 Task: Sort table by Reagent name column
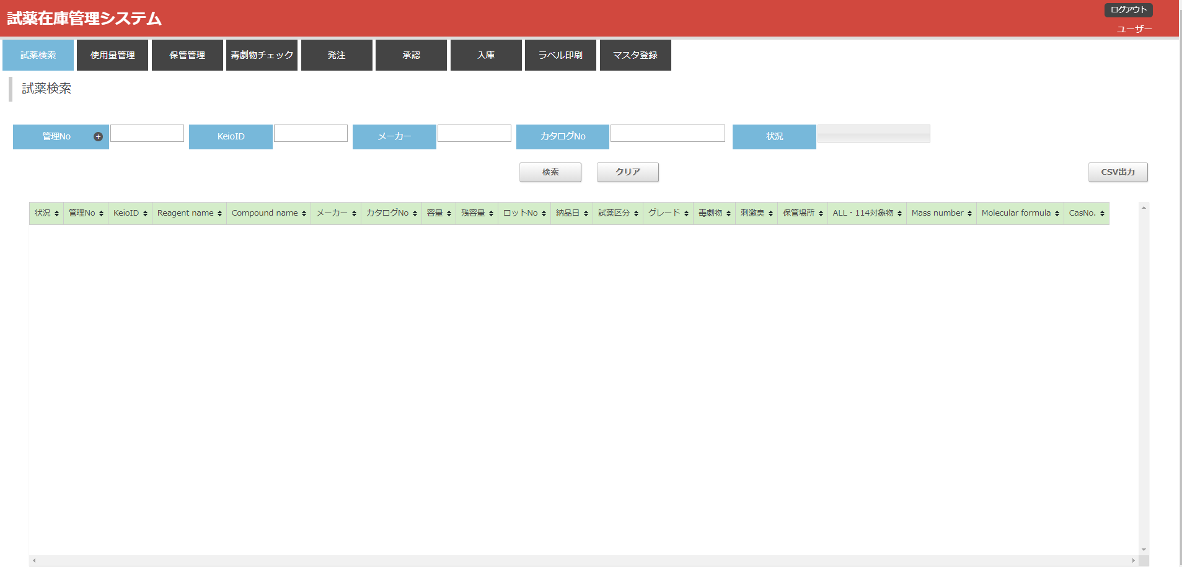tap(189, 213)
